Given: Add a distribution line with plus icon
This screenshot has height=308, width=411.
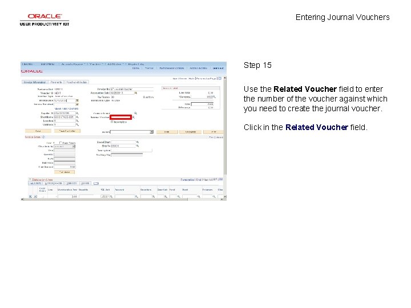Looking at the screenshot, I should click(30, 196).
